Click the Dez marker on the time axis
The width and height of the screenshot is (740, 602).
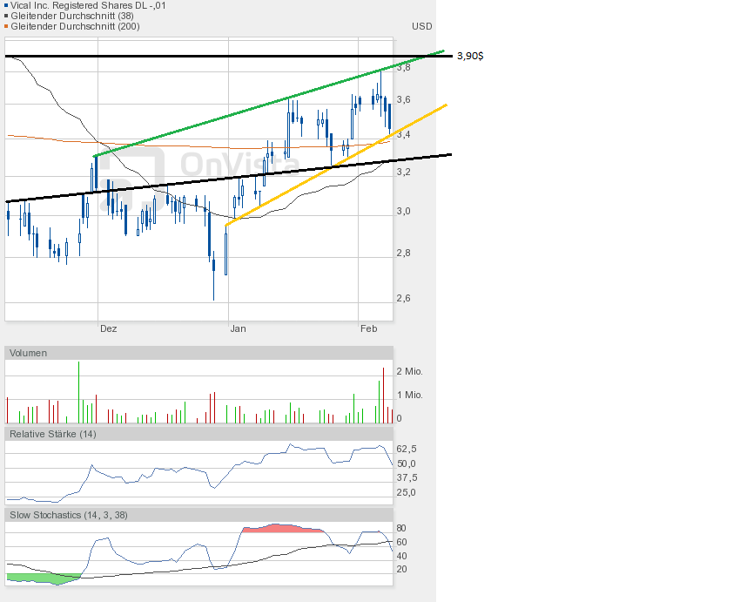pos(108,328)
